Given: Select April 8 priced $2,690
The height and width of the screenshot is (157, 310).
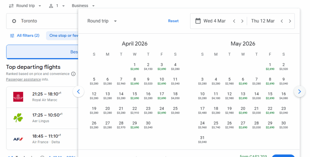Looking at the screenshot, I should click(x=135, y=81).
